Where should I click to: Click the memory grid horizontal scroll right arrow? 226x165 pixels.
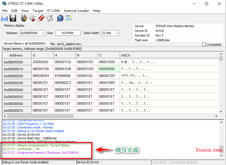[x=216, y=116]
